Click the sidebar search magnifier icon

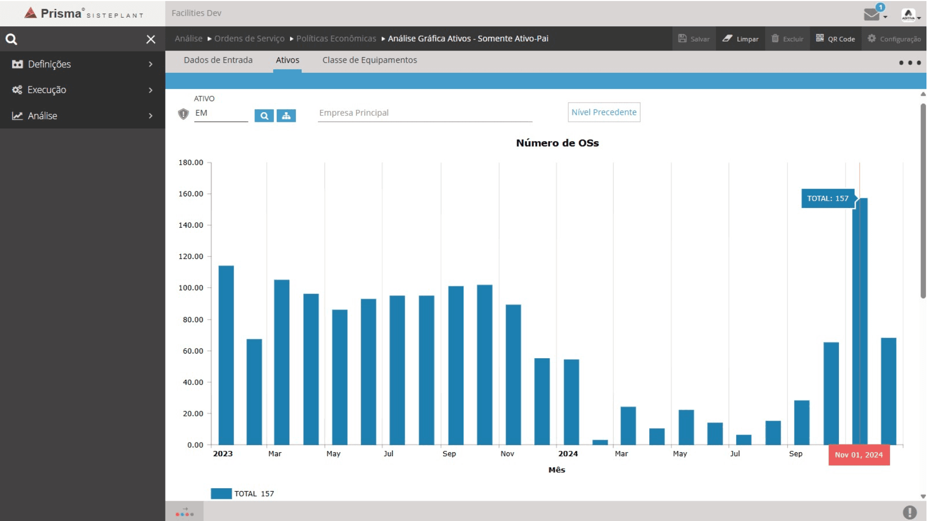[11, 39]
